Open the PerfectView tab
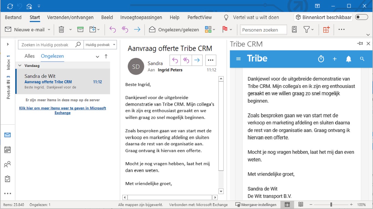This screenshot has height=209, width=373. [x=200, y=17]
